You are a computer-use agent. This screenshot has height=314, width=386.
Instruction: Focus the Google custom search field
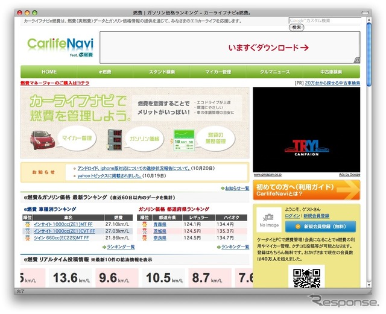coord(324,20)
